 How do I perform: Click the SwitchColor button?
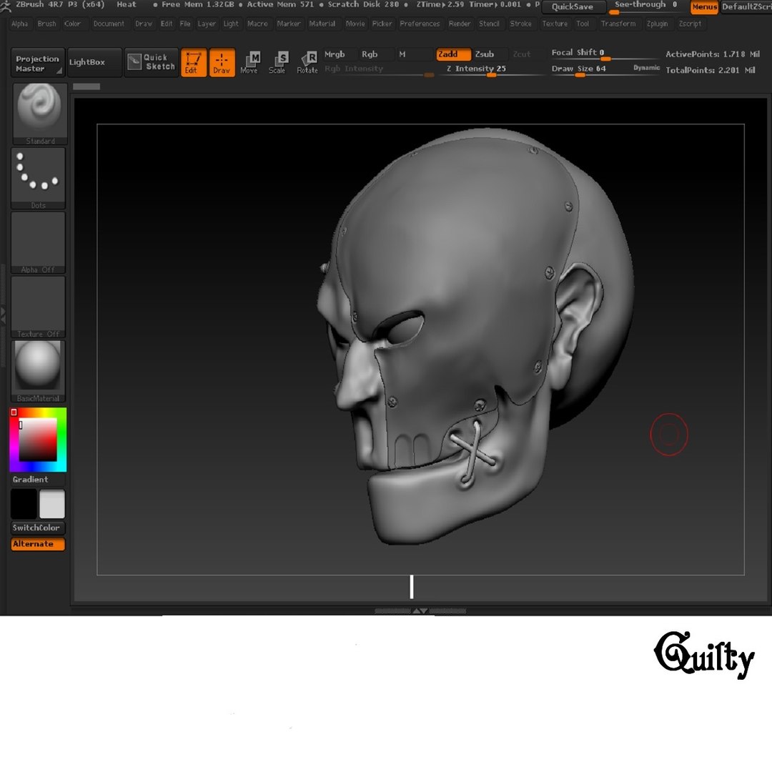(x=38, y=528)
